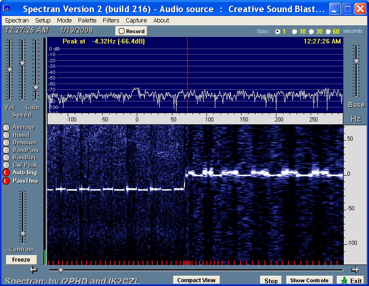The image size is (369, 286).
Task: Click the Gain slider handle
Action: coord(36,87)
